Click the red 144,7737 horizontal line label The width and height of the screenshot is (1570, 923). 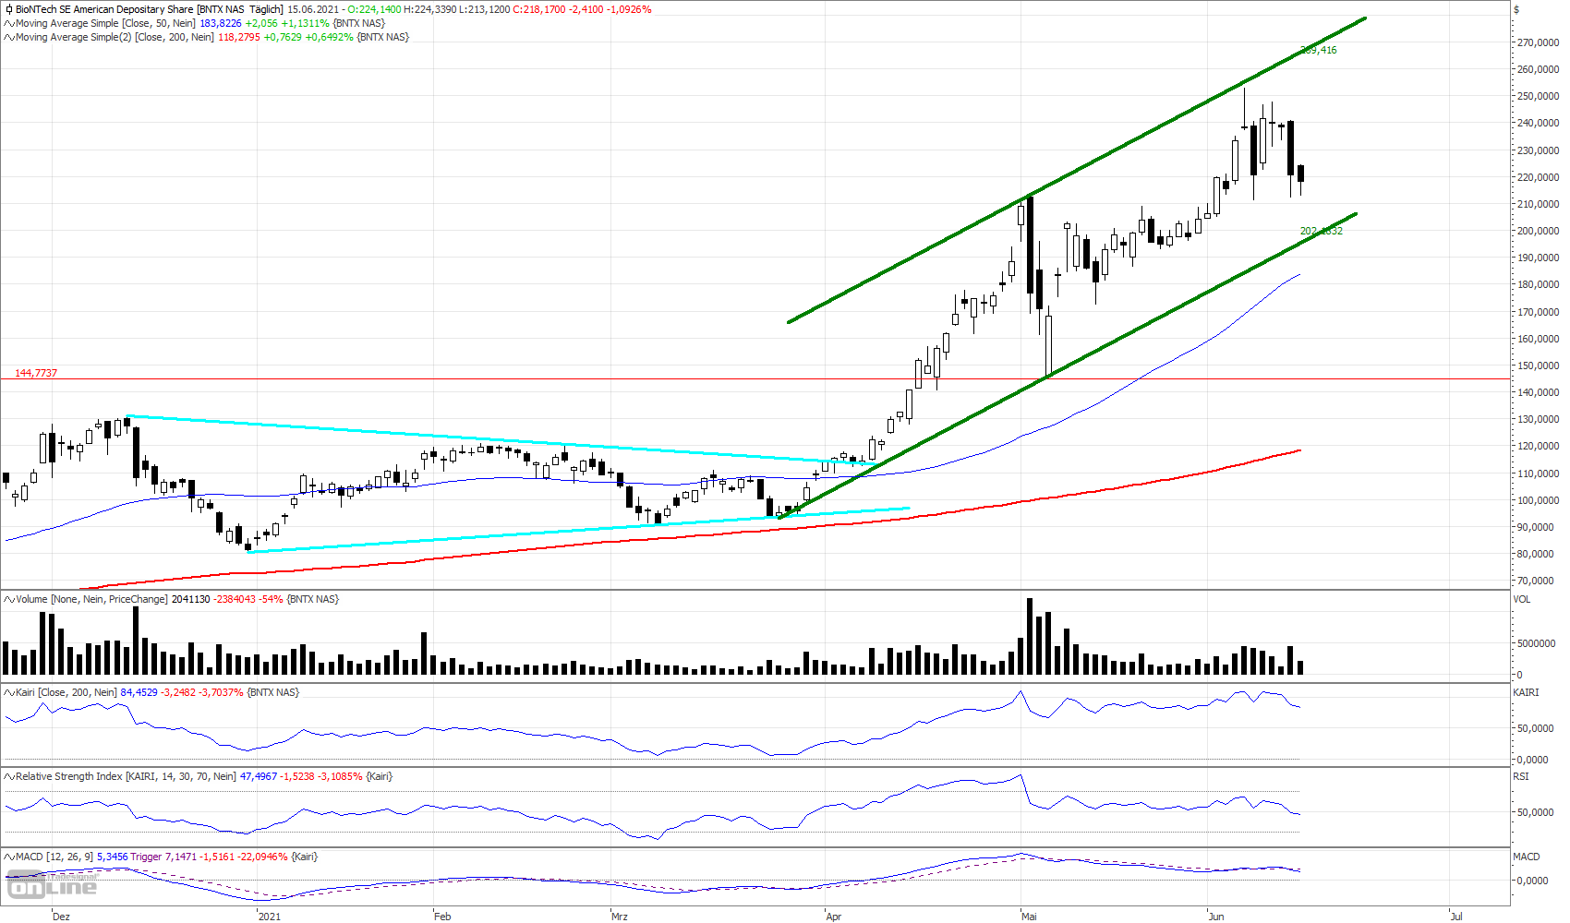click(36, 373)
